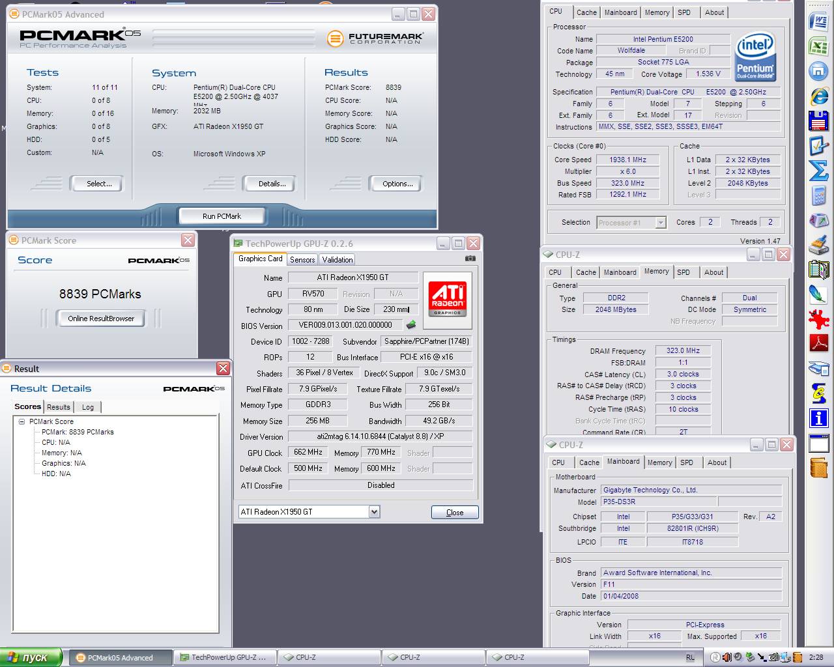The height and width of the screenshot is (667, 834).
Task: Click the Run PCMark button
Action: pyautogui.click(x=222, y=216)
